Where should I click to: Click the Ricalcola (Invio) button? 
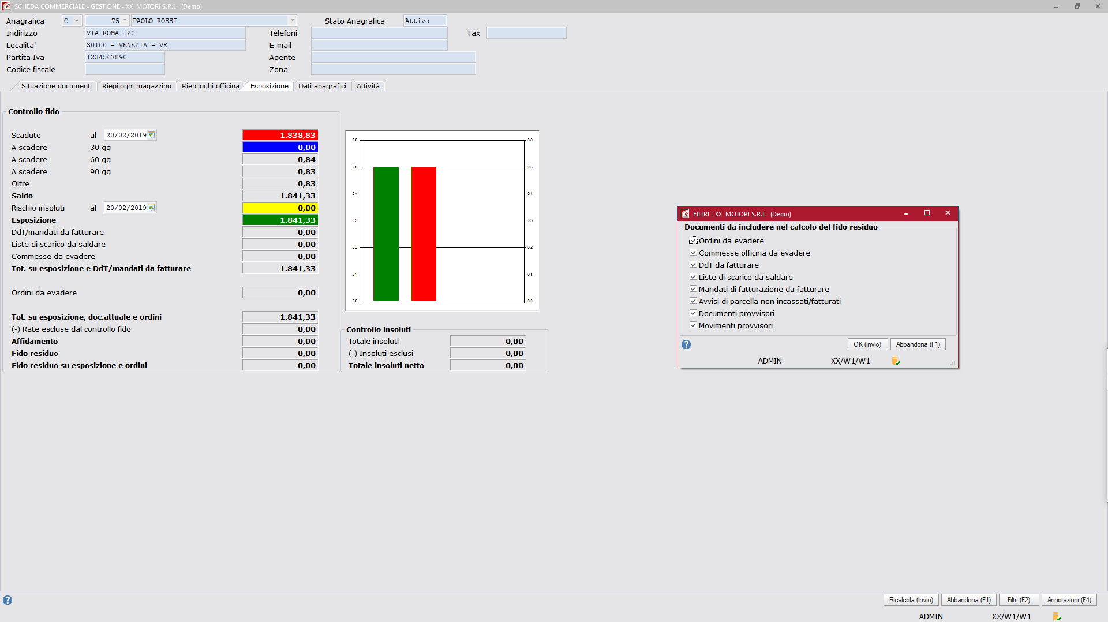click(911, 600)
